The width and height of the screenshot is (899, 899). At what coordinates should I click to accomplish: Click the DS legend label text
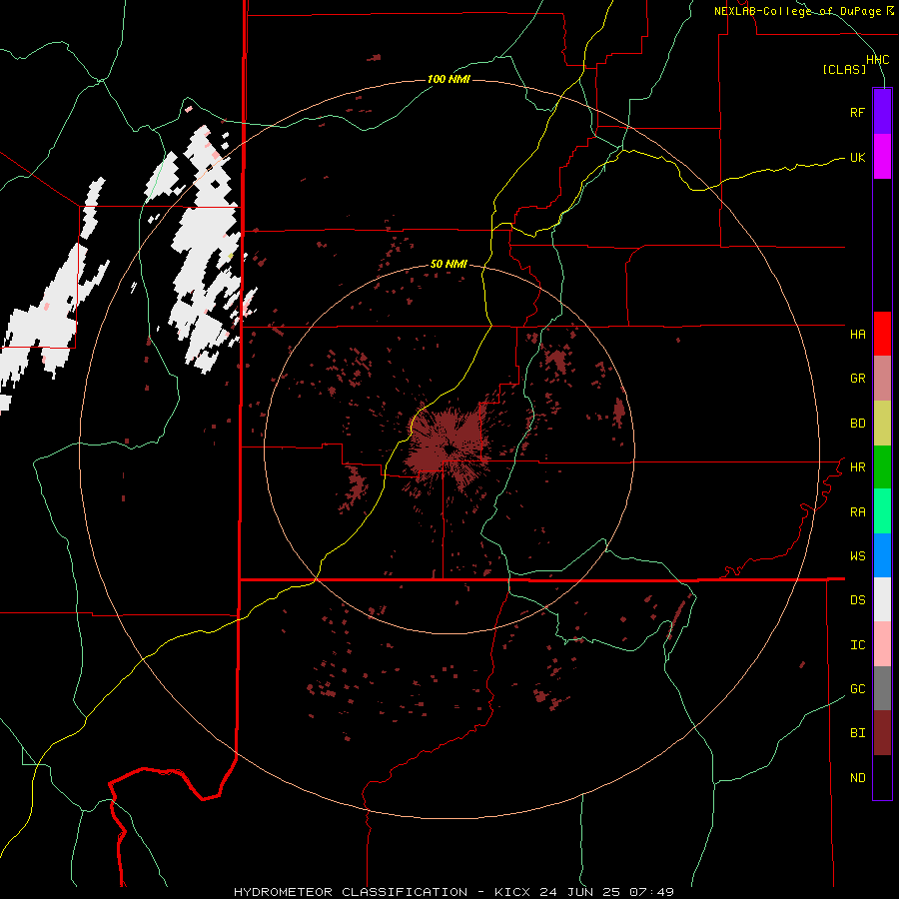coord(858,599)
